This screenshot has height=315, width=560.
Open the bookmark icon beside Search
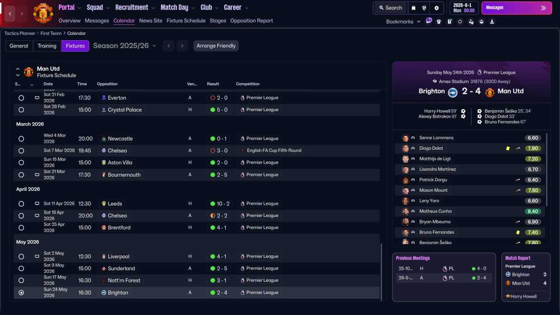[x=413, y=8]
